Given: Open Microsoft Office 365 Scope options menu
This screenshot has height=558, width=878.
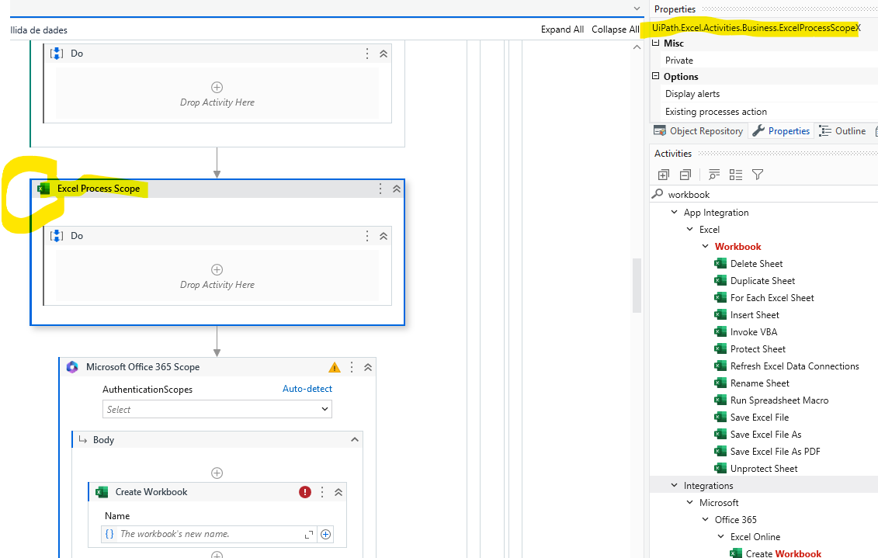Looking at the screenshot, I should (x=352, y=367).
